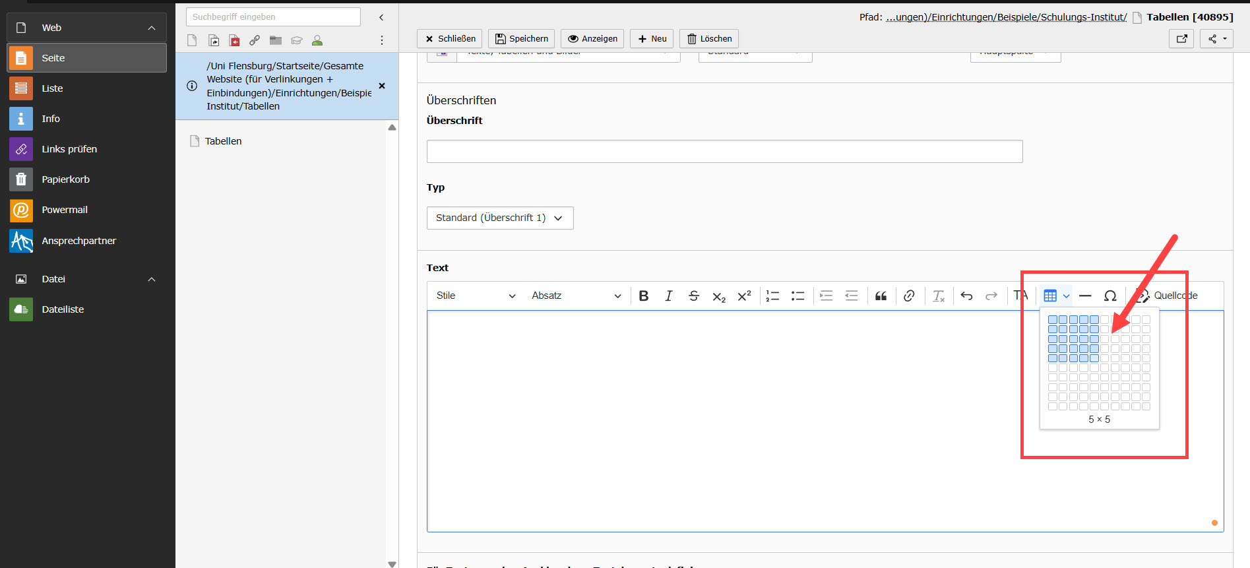Open the Stile dropdown
Viewport: 1250px width, 568px height.
[x=476, y=296]
